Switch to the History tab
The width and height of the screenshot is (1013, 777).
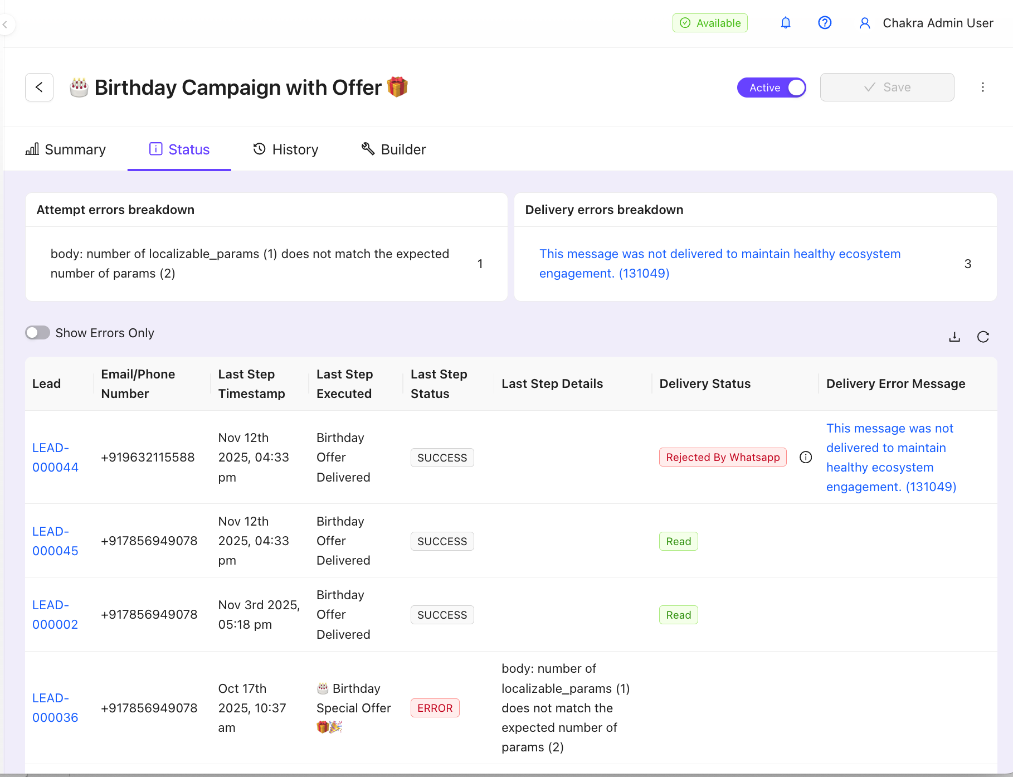coord(285,149)
